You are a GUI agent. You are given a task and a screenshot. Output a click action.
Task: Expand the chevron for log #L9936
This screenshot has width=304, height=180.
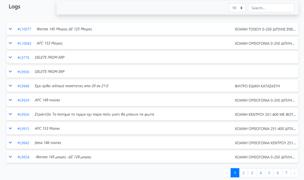pyautogui.click(x=10, y=72)
